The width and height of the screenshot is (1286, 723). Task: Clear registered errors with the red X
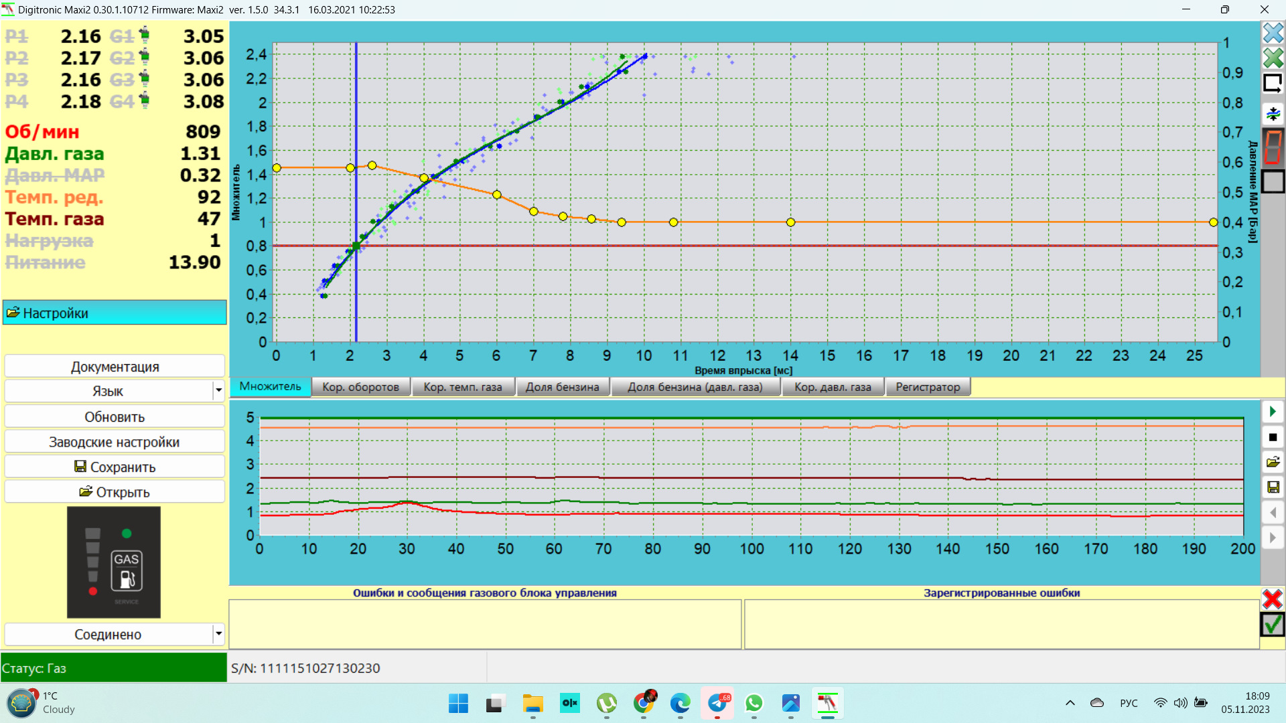(x=1272, y=598)
